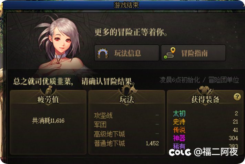Image resolution: width=245 pixels, height=164 pixels.
Task: Click the 玩法信息 button
Action: click(127, 53)
